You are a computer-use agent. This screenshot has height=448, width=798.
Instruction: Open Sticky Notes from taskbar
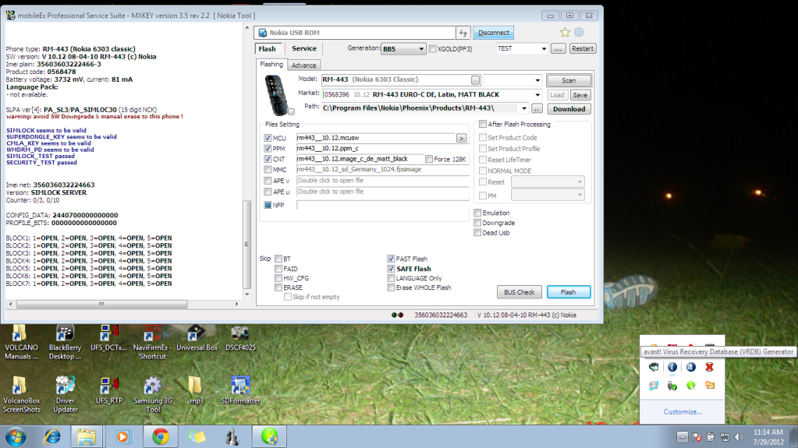197,436
